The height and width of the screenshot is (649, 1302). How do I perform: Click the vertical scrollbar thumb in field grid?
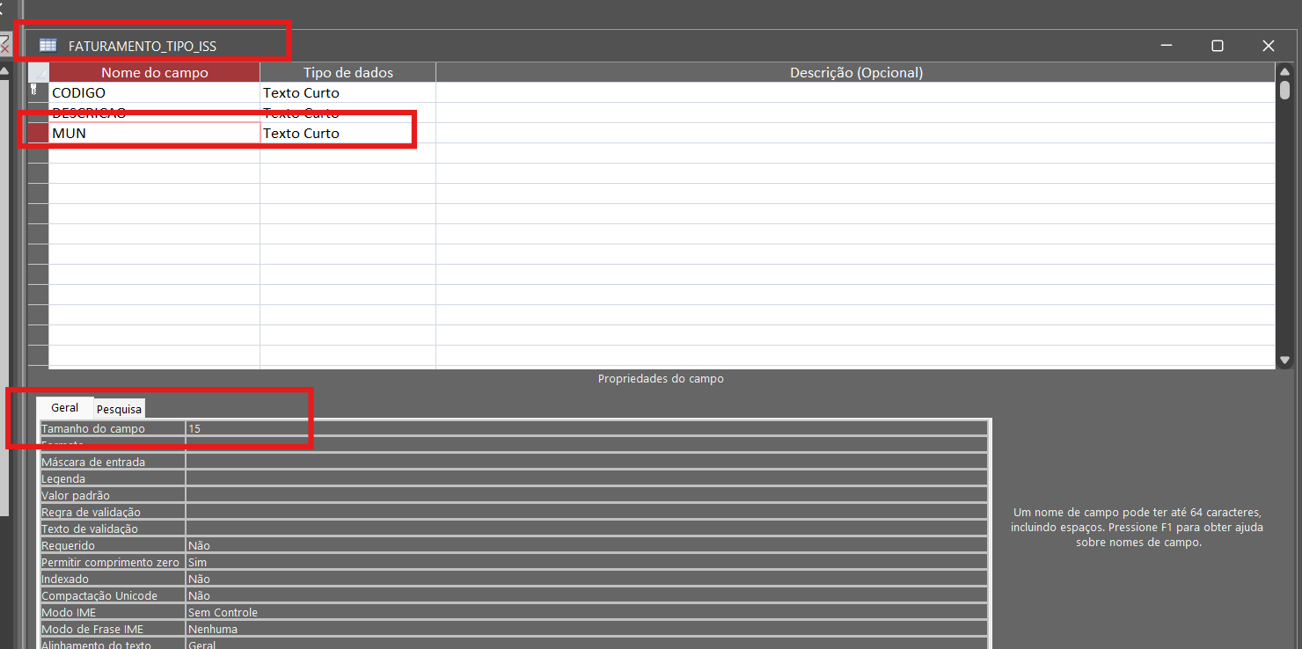click(1284, 90)
